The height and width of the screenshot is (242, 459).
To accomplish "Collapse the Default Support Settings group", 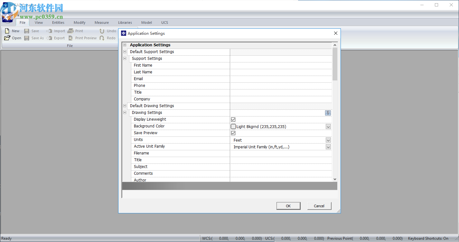I will 125,52.
